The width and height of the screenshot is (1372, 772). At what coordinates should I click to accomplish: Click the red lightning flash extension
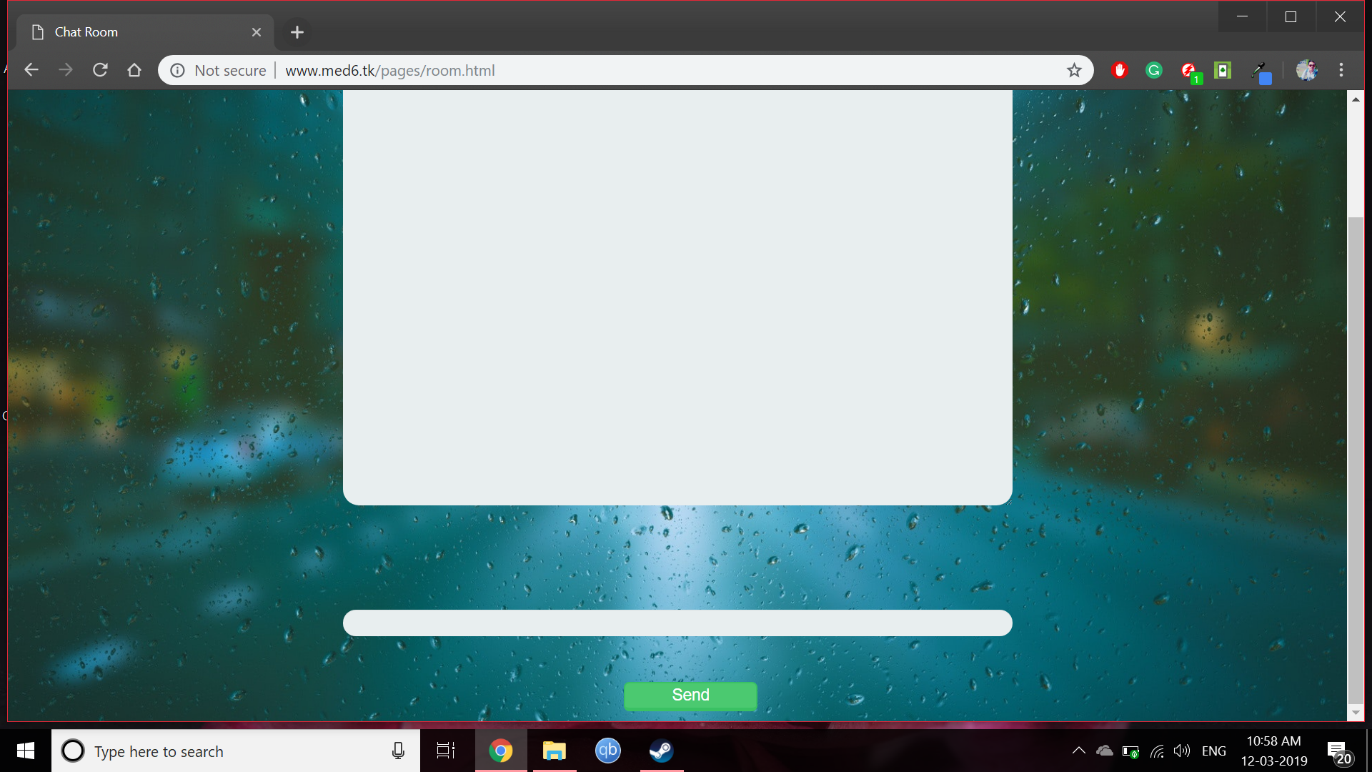[x=1188, y=70]
